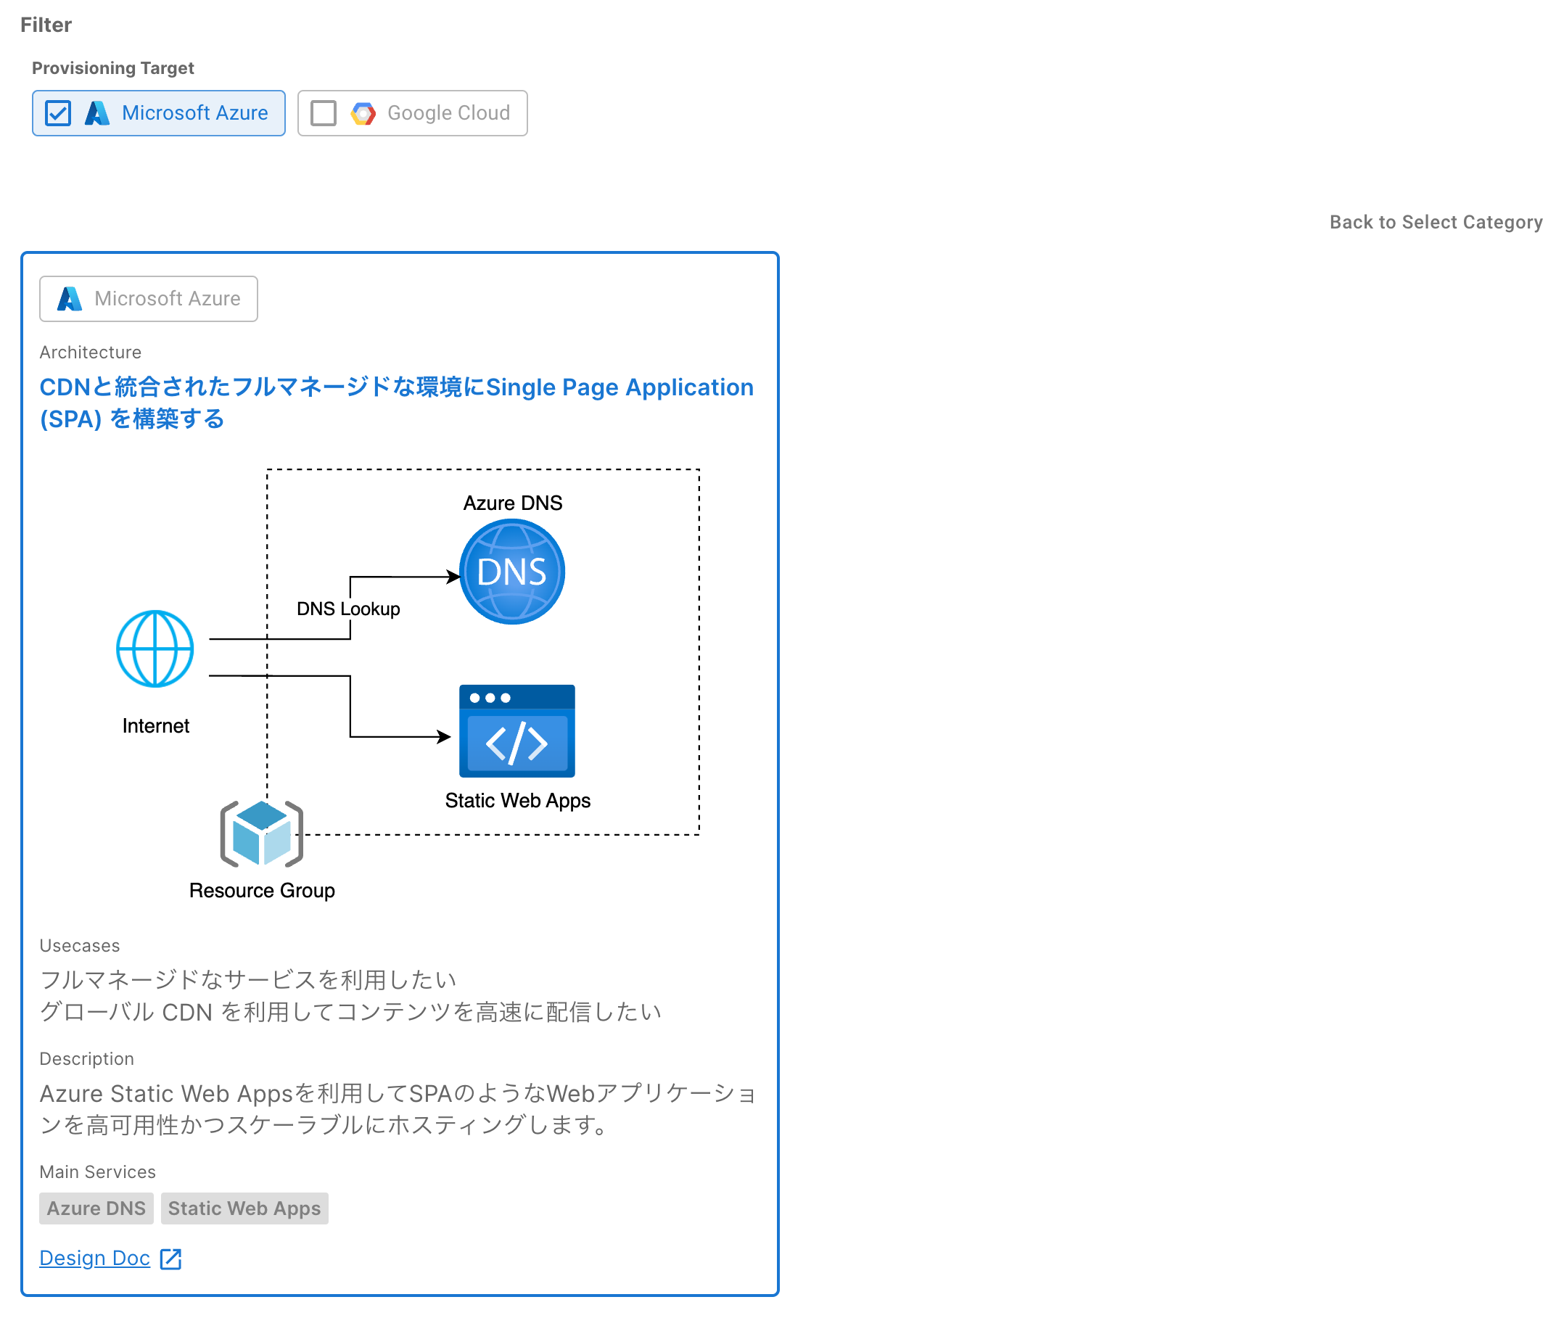Click the external link icon beside Design Doc
1564x1326 pixels.
pyautogui.click(x=171, y=1259)
